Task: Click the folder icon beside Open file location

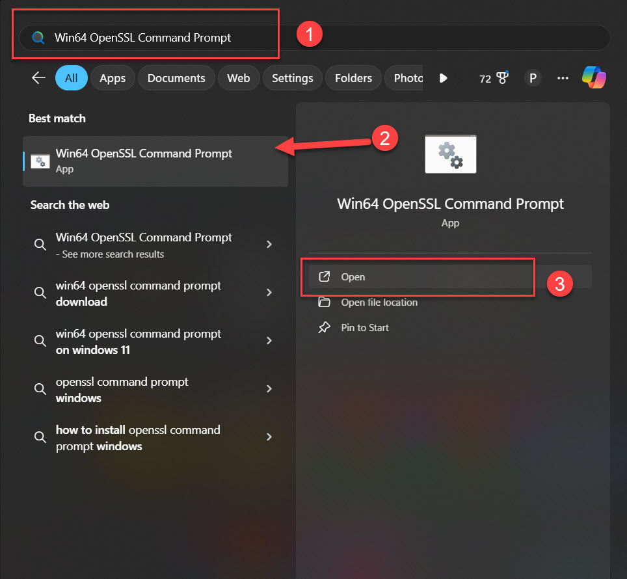Action: (x=324, y=303)
